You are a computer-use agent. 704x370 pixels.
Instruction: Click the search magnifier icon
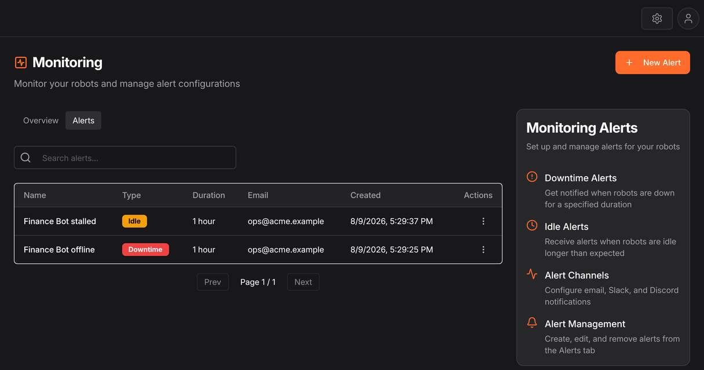(x=25, y=157)
